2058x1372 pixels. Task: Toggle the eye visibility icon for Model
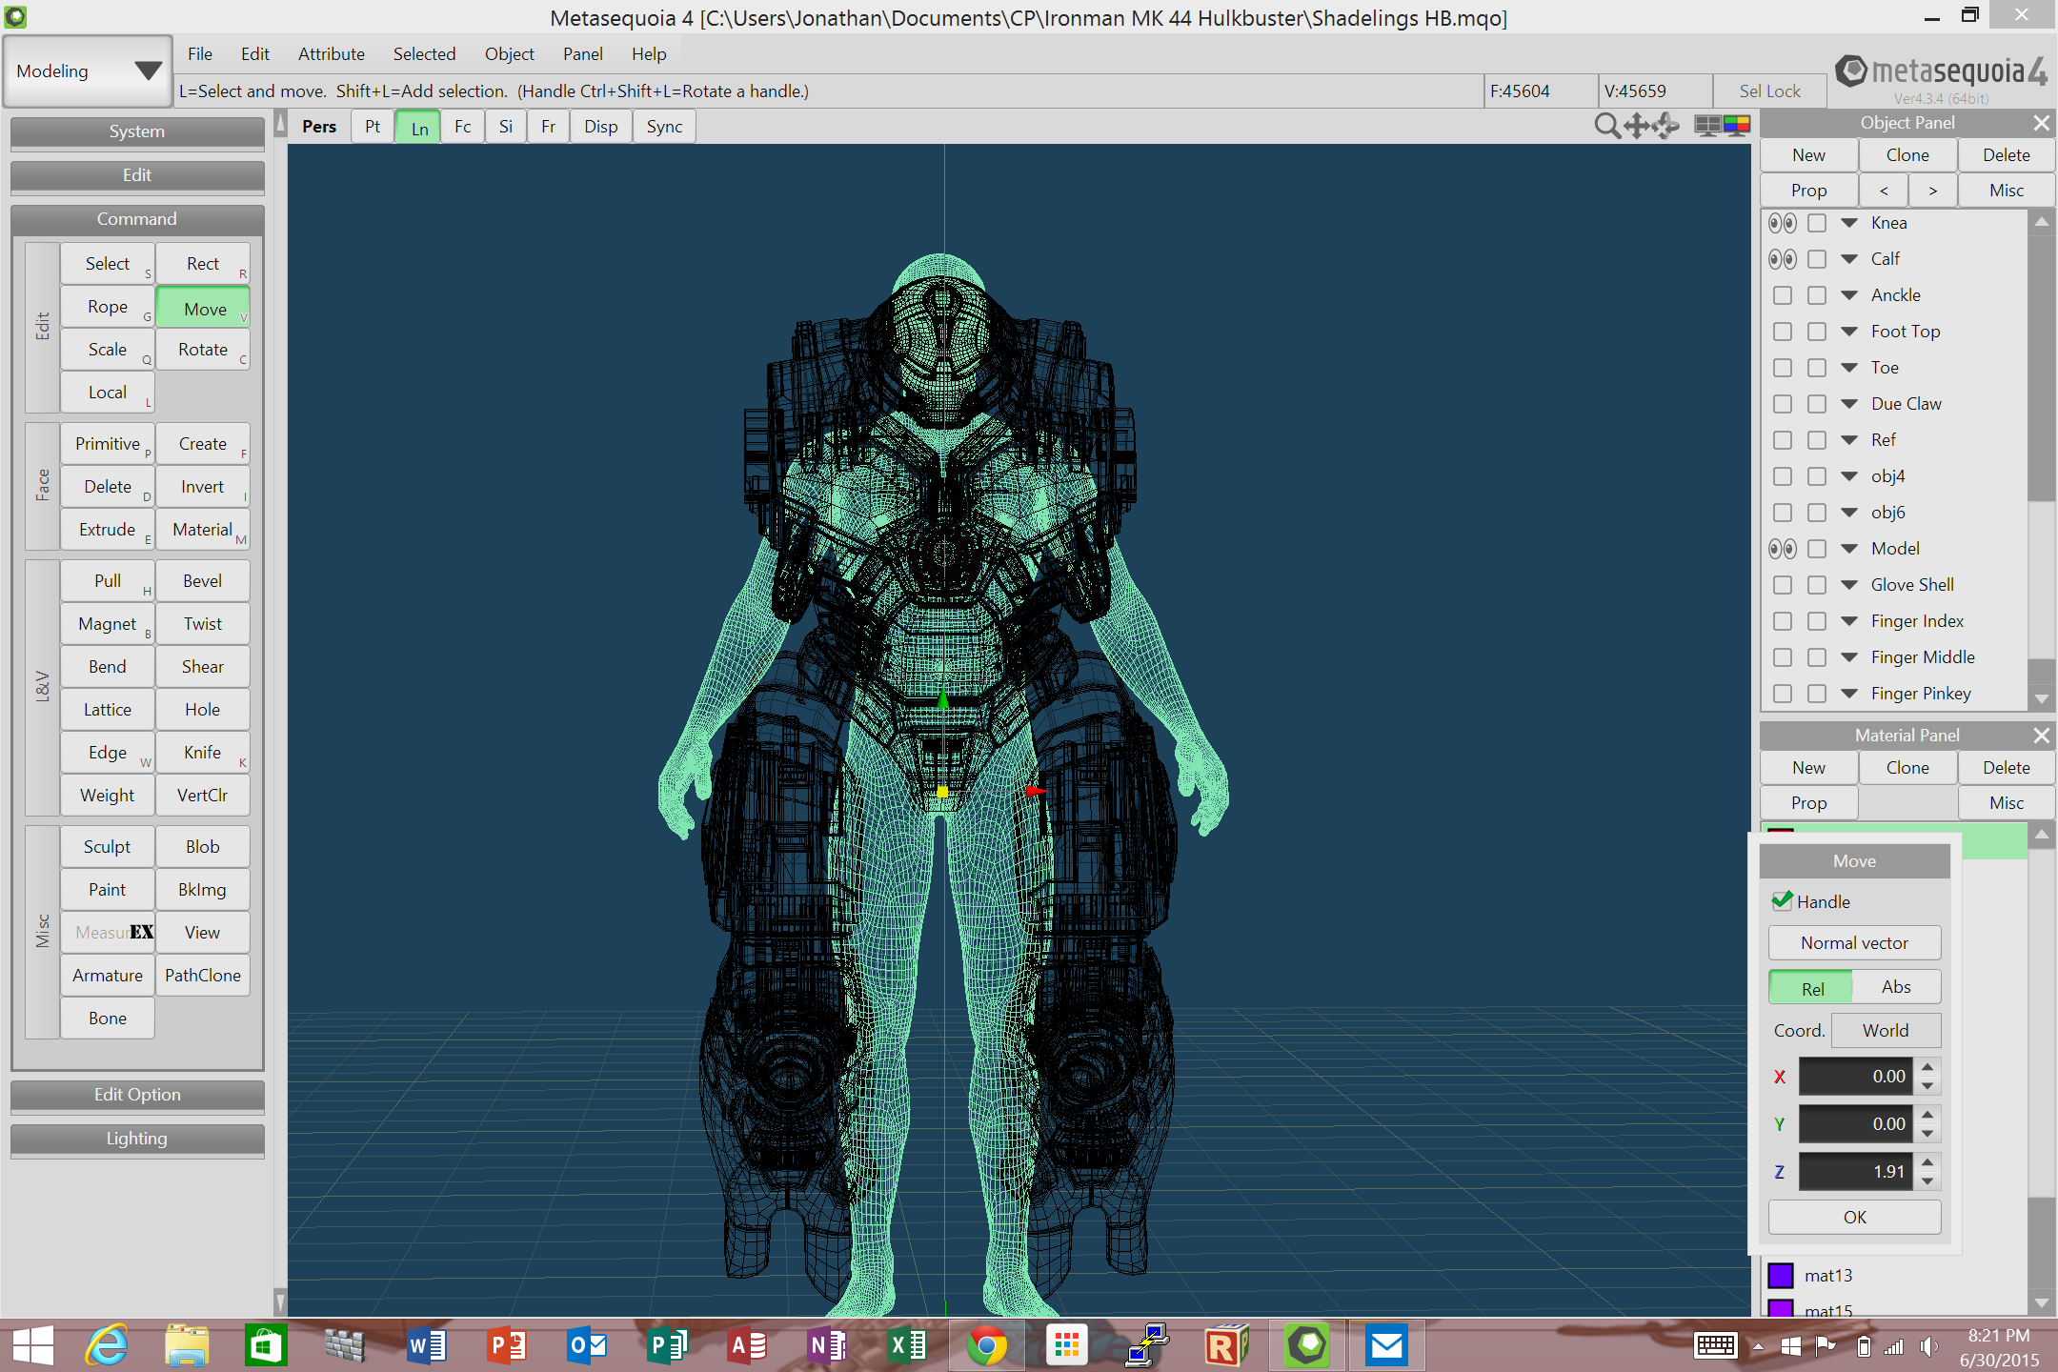(x=1783, y=549)
